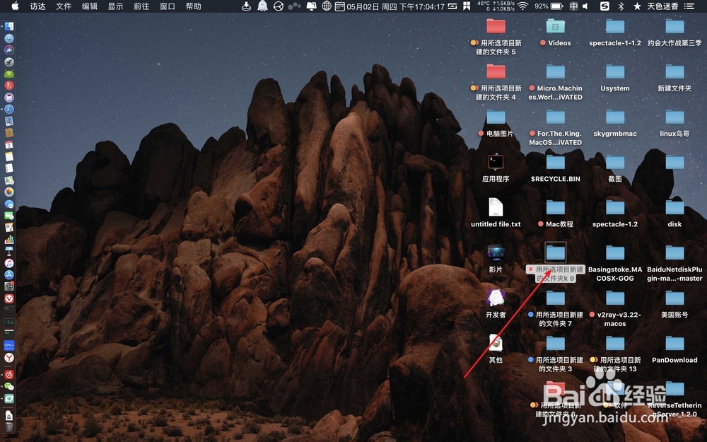The width and height of the screenshot is (707, 442).
Task: Open Vivaldi browser from the dock
Action: pos(9,298)
